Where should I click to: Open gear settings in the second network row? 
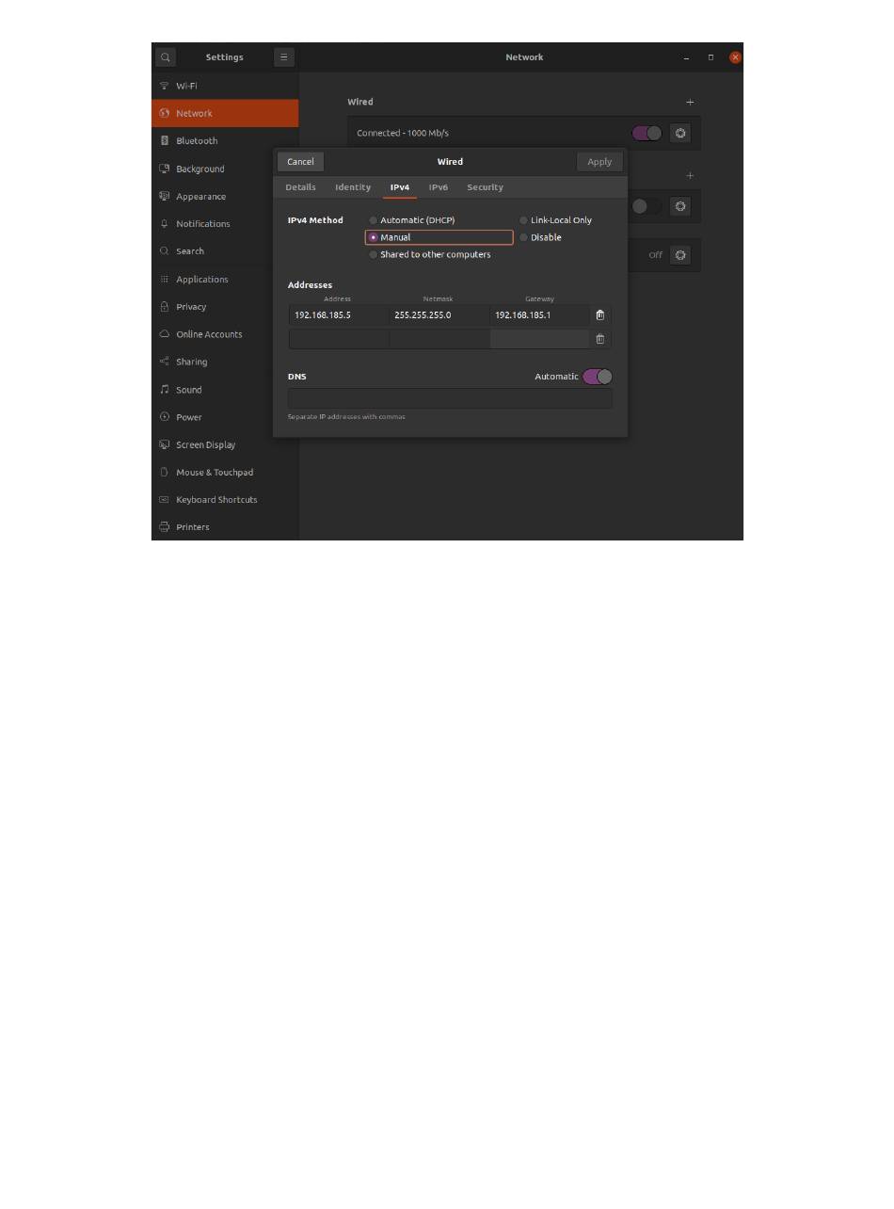[x=680, y=206]
